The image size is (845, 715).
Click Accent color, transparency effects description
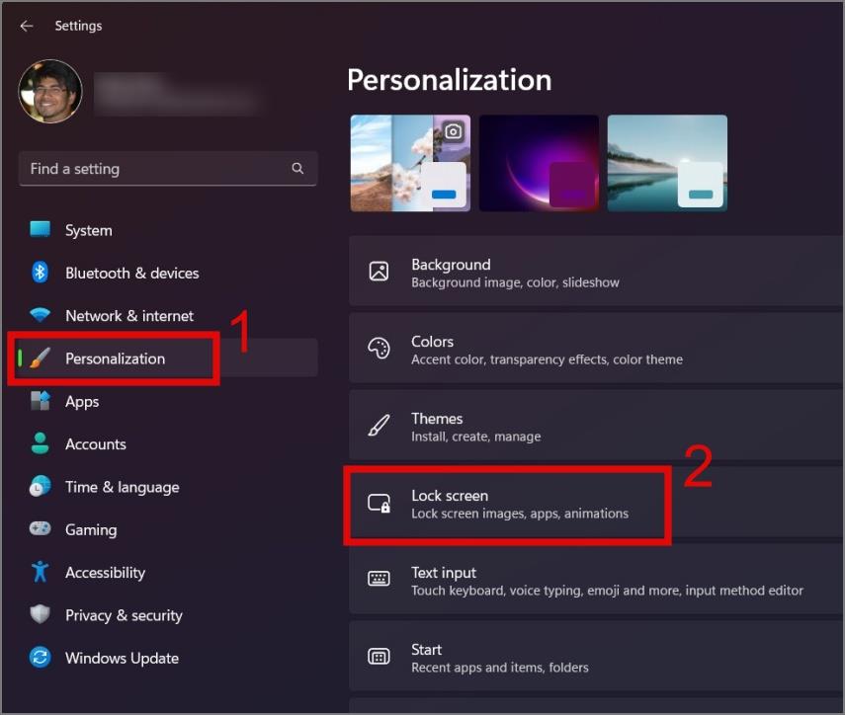547,359
